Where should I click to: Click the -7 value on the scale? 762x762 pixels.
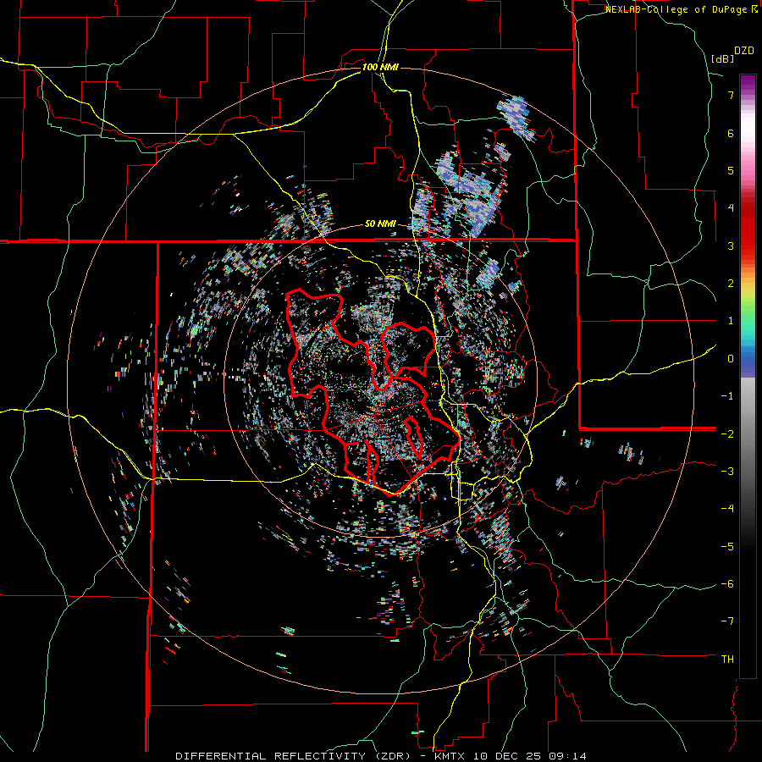tap(727, 621)
